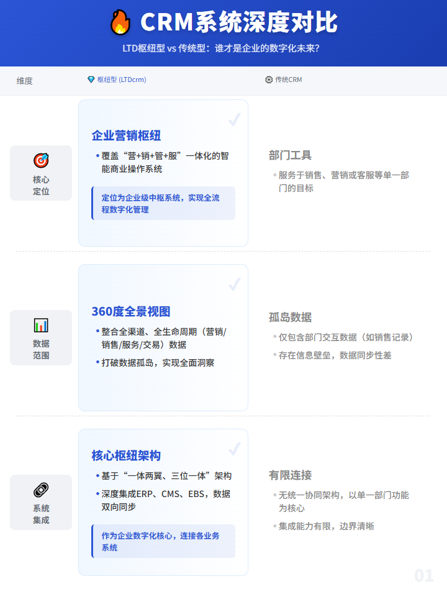447x594 pixels.
Task: Click the diamond icon next to 枢纽型 (LTDcrm)
Action: [x=91, y=80]
